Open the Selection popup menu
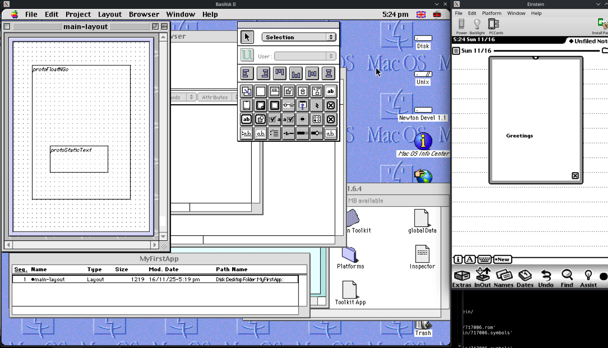Screen dimensions: 608x348 pyautogui.click(x=299, y=37)
